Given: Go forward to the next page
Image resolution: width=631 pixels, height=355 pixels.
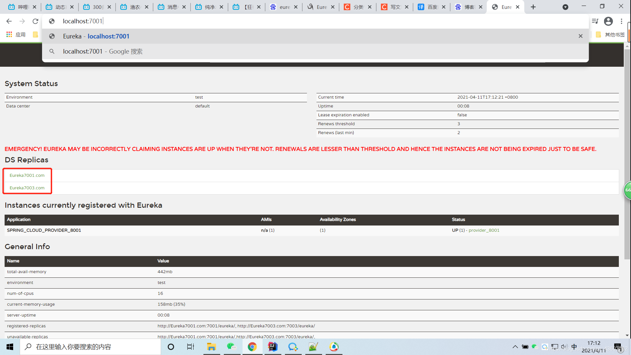Looking at the screenshot, I should (x=22, y=21).
